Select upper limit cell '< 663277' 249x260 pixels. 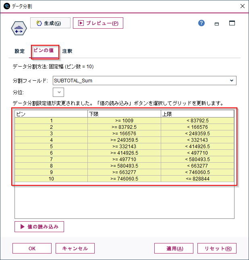click(197, 166)
